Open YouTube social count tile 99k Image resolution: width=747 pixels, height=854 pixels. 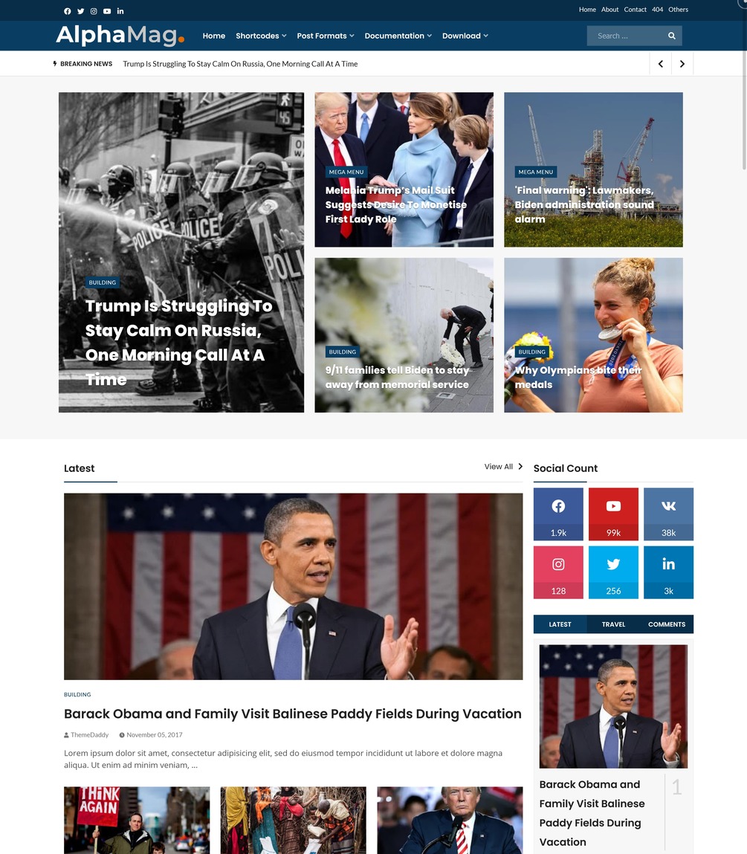[613, 514]
